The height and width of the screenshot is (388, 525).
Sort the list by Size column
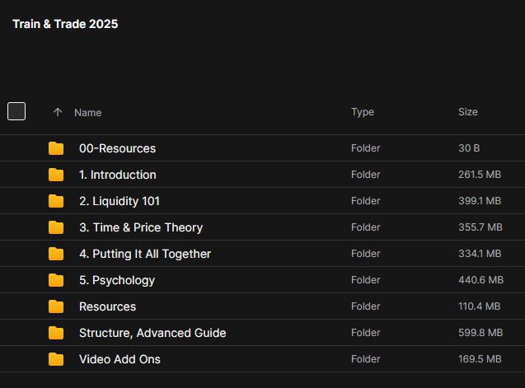click(468, 112)
